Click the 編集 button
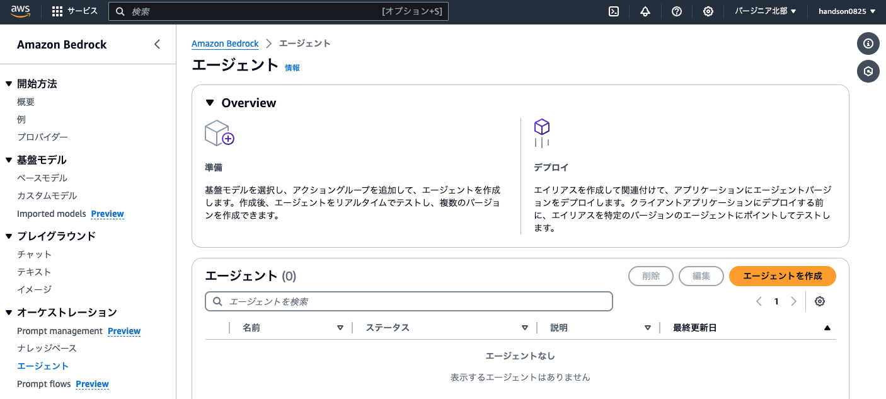The image size is (886, 399). [x=701, y=276]
